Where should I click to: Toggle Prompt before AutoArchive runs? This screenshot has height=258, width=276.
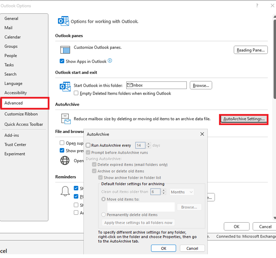[88, 152]
